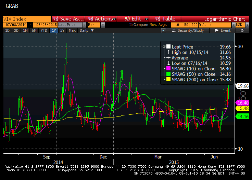Click the Low marker icon in legend
Viewport: 252px width, 180px height.
[x=168, y=63]
